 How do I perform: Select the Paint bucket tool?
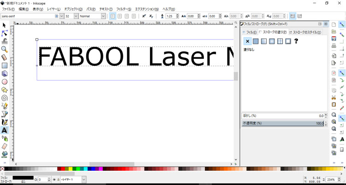[x=4, y=154]
